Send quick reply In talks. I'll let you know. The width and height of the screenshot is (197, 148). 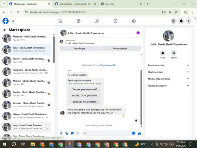coord(85,96)
